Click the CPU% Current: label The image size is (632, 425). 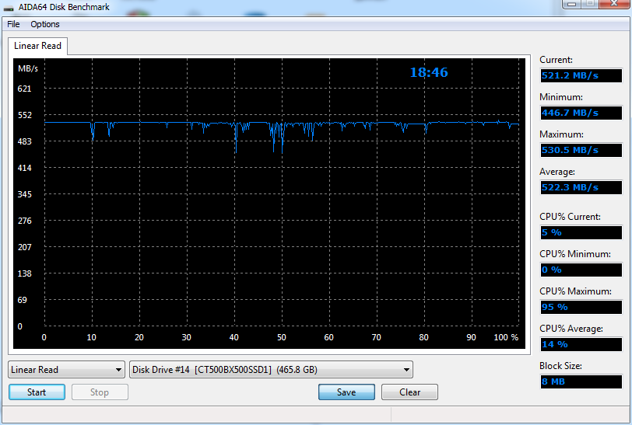pyautogui.click(x=570, y=217)
